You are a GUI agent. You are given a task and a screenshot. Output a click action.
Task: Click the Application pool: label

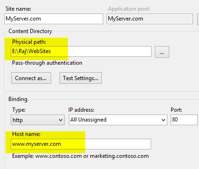pos(129,9)
